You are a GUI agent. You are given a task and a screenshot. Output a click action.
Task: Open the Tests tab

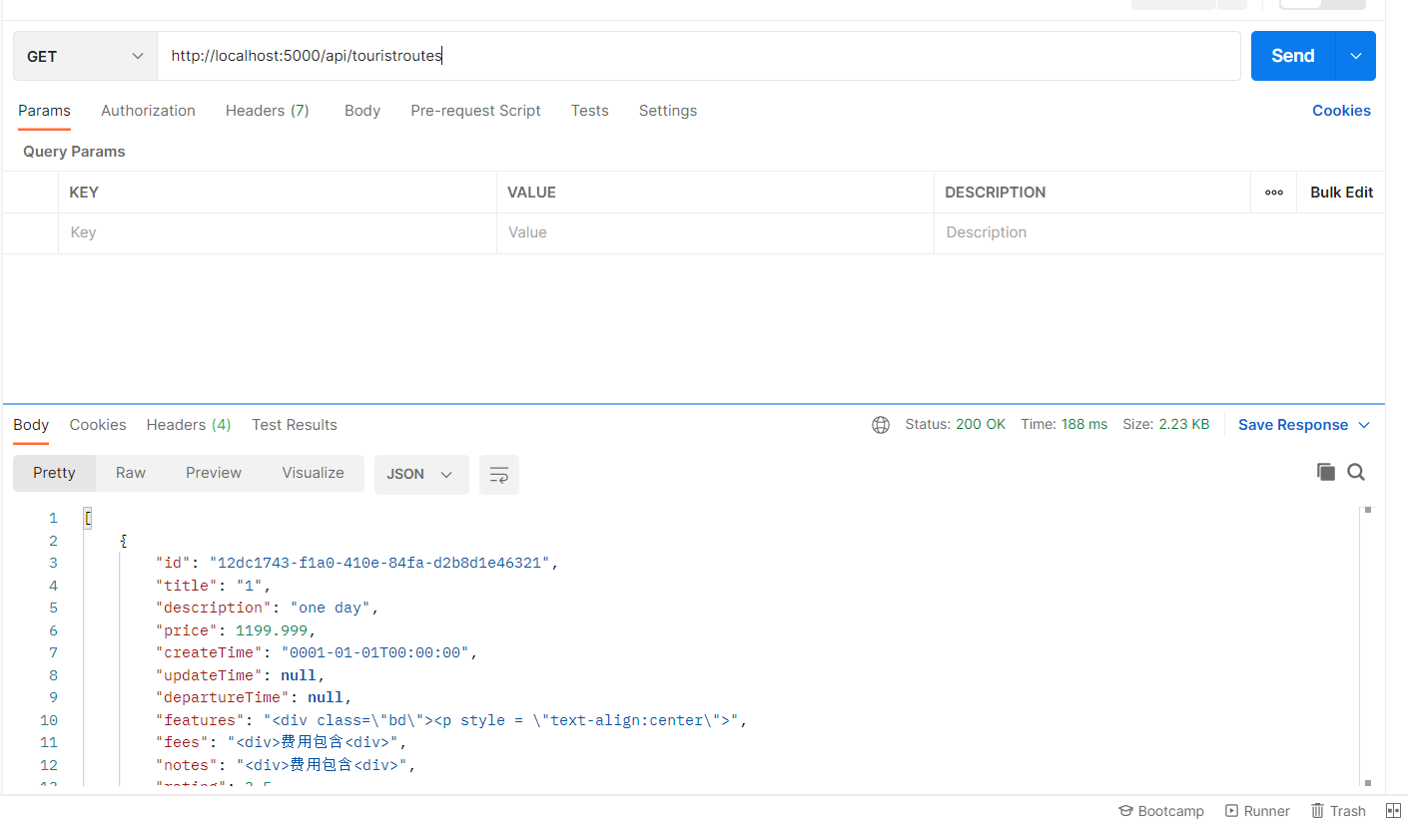[590, 111]
